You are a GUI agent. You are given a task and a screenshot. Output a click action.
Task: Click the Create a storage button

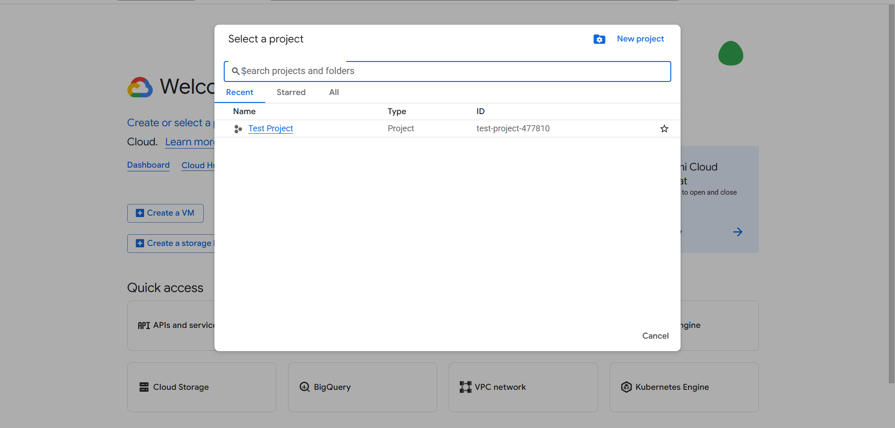171,244
